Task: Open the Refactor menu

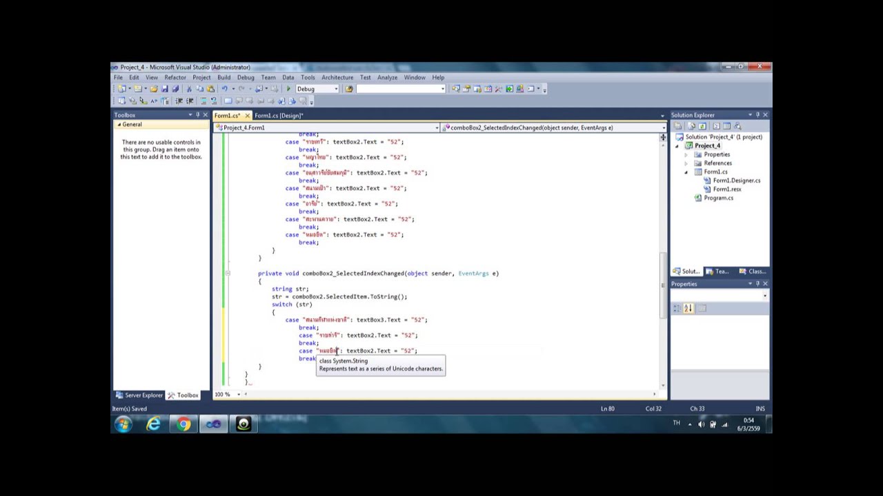Action: coord(175,77)
